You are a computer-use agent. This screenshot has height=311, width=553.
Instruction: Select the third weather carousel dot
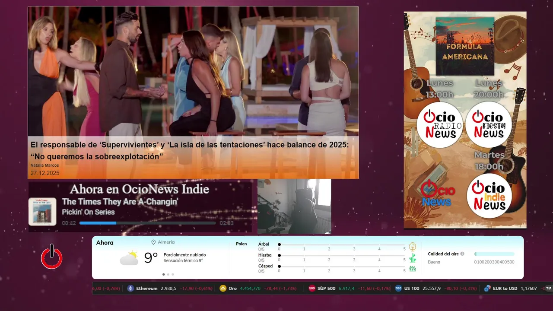[x=173, y=274]
